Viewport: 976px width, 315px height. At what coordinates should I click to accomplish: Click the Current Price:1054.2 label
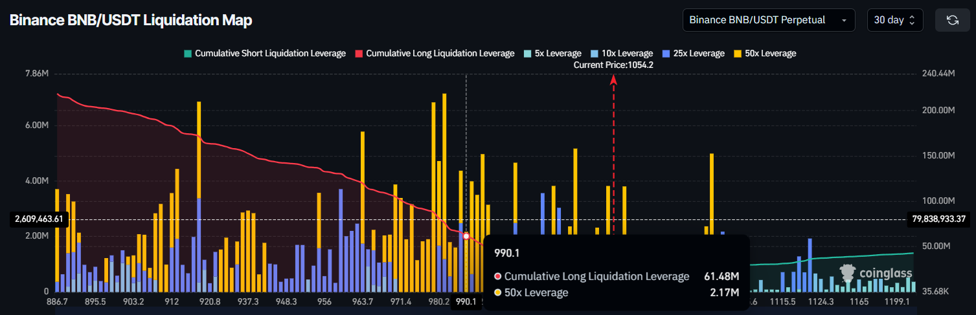(x=613, y=65)
